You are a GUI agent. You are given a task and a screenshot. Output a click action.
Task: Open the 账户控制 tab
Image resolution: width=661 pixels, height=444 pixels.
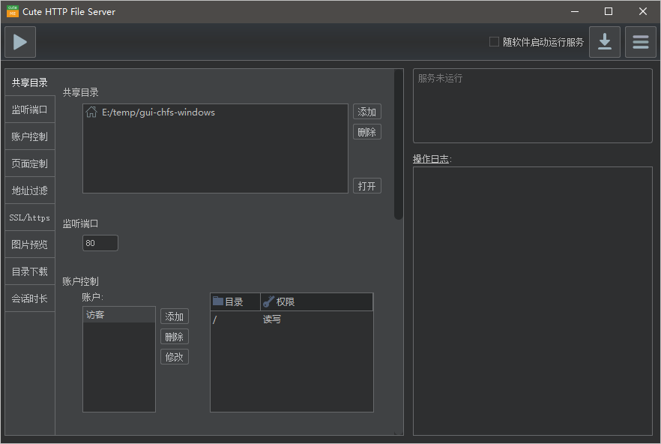pyautogui.click(x=30, y=136)
